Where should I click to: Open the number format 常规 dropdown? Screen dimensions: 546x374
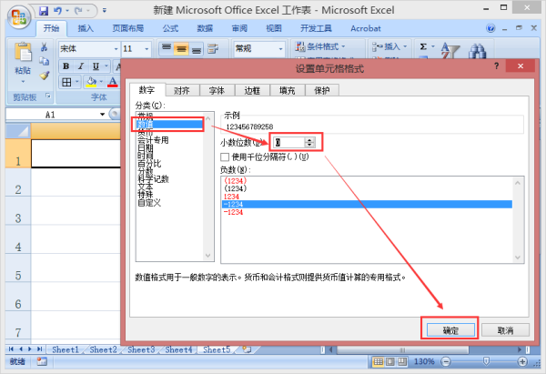(x=280, y=49)
